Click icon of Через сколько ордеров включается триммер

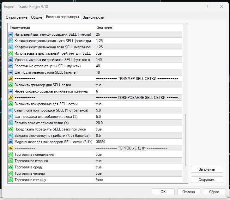11,91
